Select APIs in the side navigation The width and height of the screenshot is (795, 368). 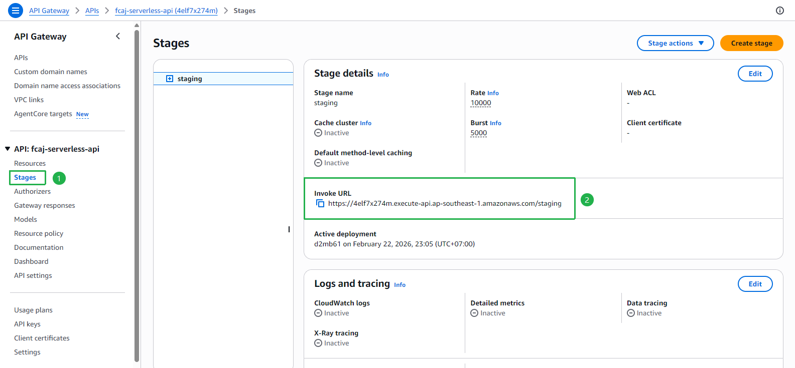pos(21,58)
